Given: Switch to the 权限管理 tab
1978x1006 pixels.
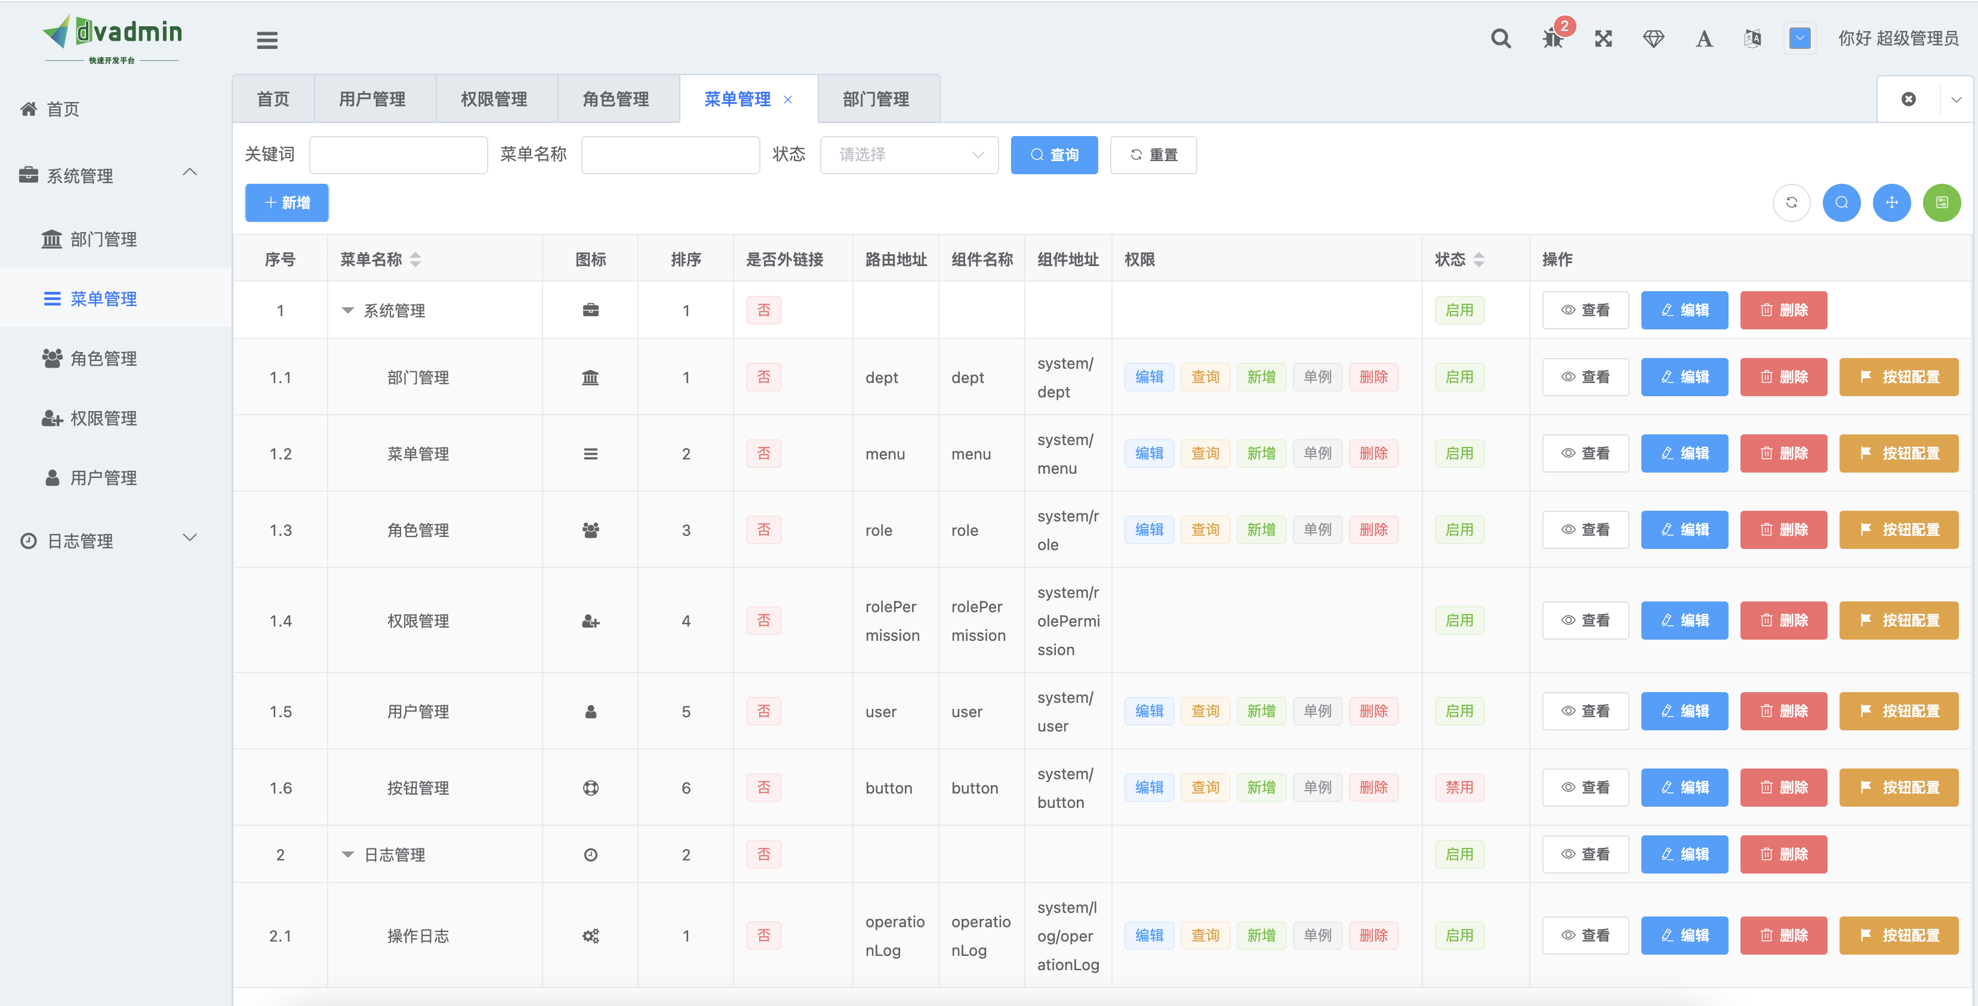Looking at the screenshot, I should [494, 99].
